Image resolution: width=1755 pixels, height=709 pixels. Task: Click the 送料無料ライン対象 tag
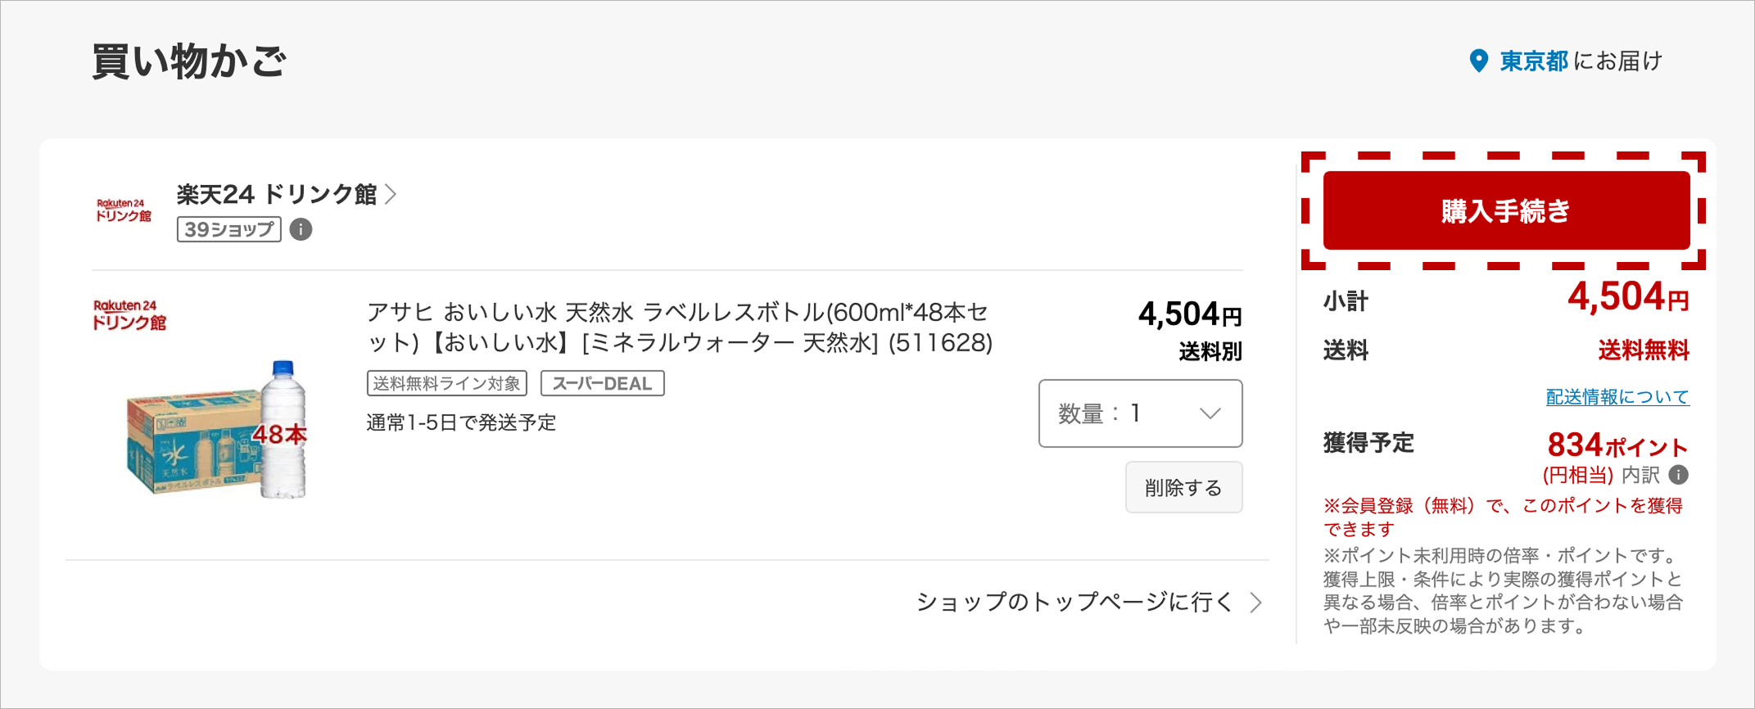point(446,383)
